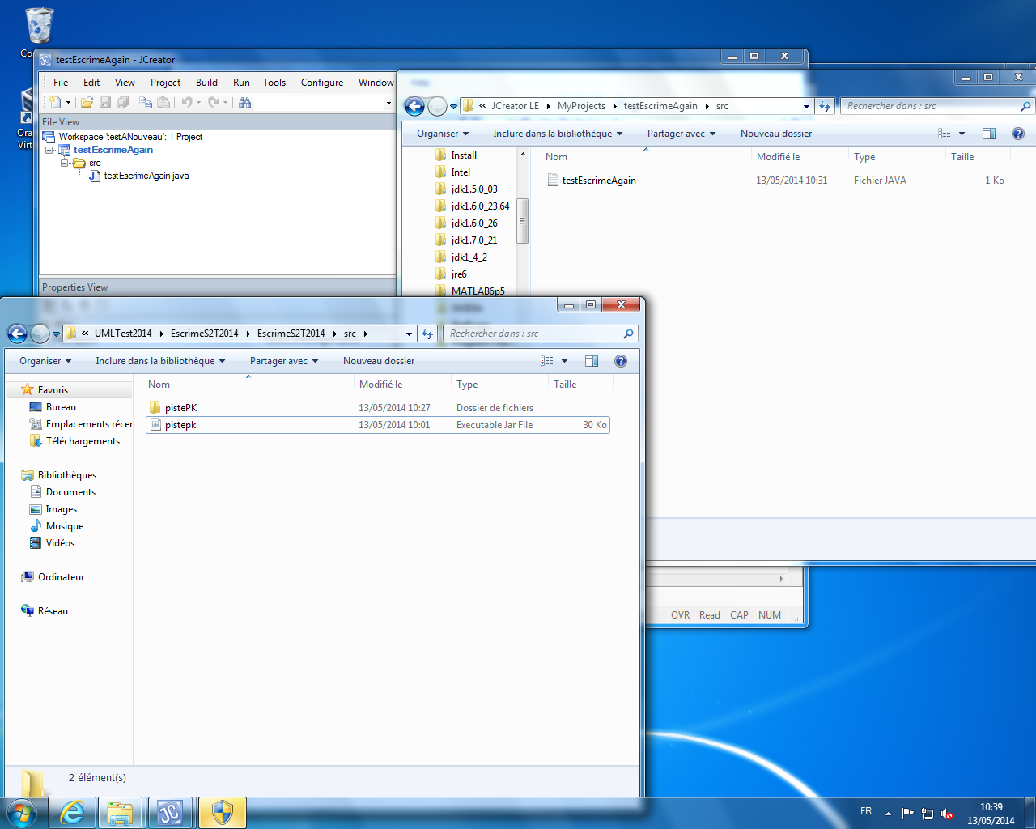The image size is (1036, 829).
Task: Launch Internet Explorer from the taskbar
Action: (x=72, y=812)
